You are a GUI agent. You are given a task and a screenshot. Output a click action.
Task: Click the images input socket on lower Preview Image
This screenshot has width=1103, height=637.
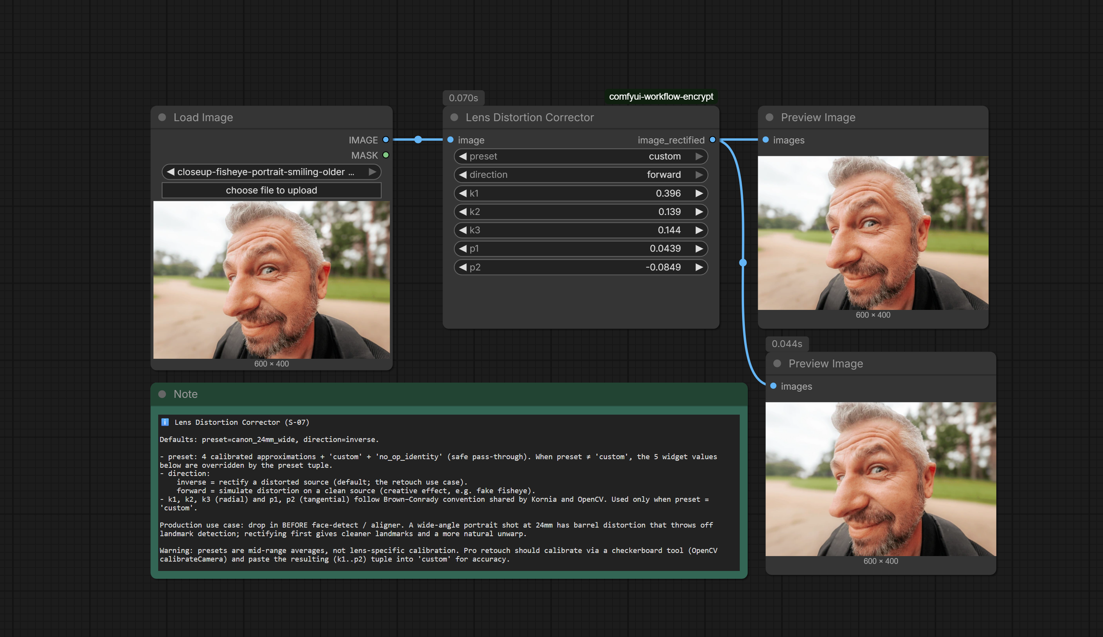[x=773, y=386]
